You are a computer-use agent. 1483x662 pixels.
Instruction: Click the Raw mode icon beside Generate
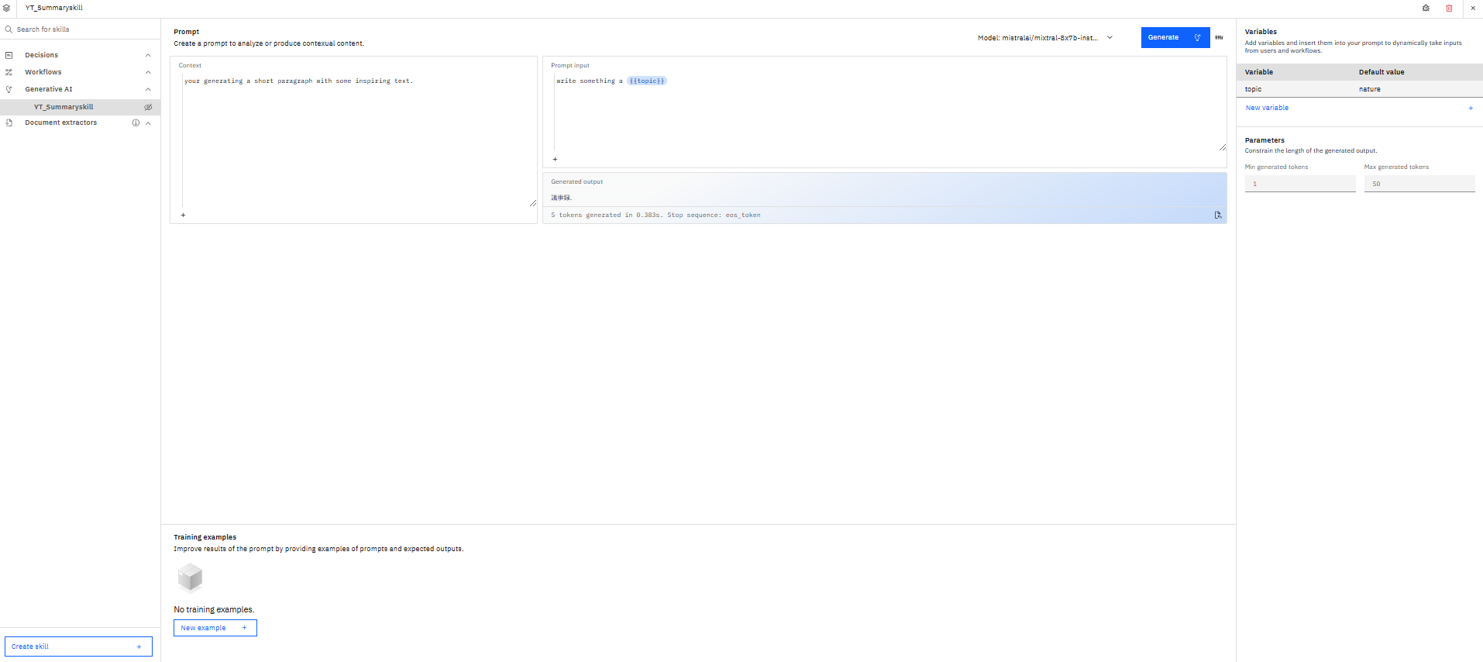tap(1219, 37)
